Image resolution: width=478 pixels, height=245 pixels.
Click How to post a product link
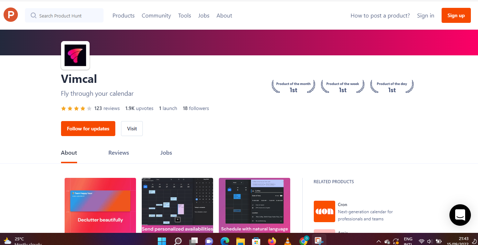[380, 16]
